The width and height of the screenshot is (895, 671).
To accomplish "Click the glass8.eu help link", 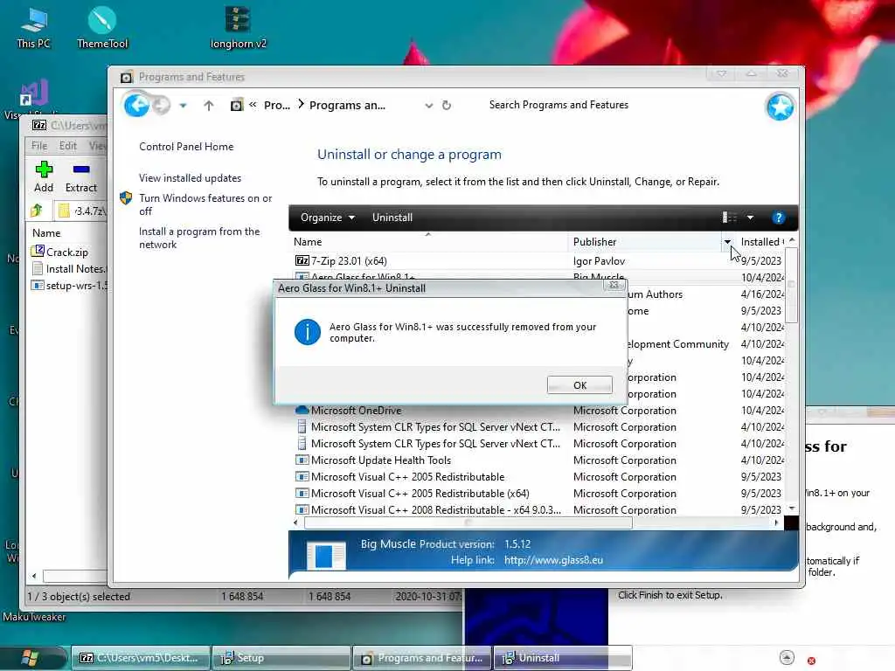I will [553, 560].
